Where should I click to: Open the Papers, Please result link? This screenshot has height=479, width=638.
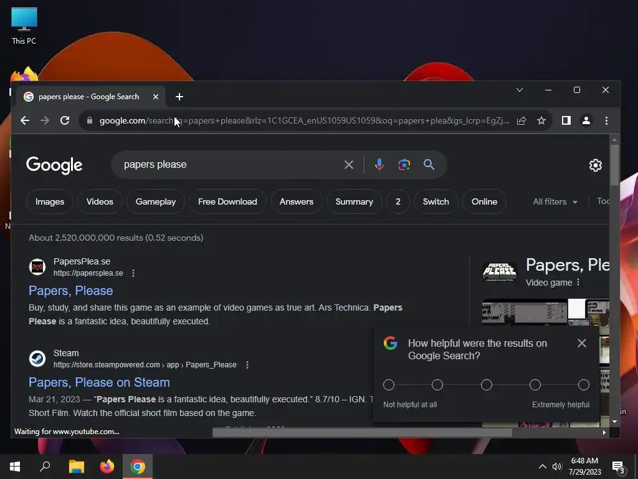point(71,291)
